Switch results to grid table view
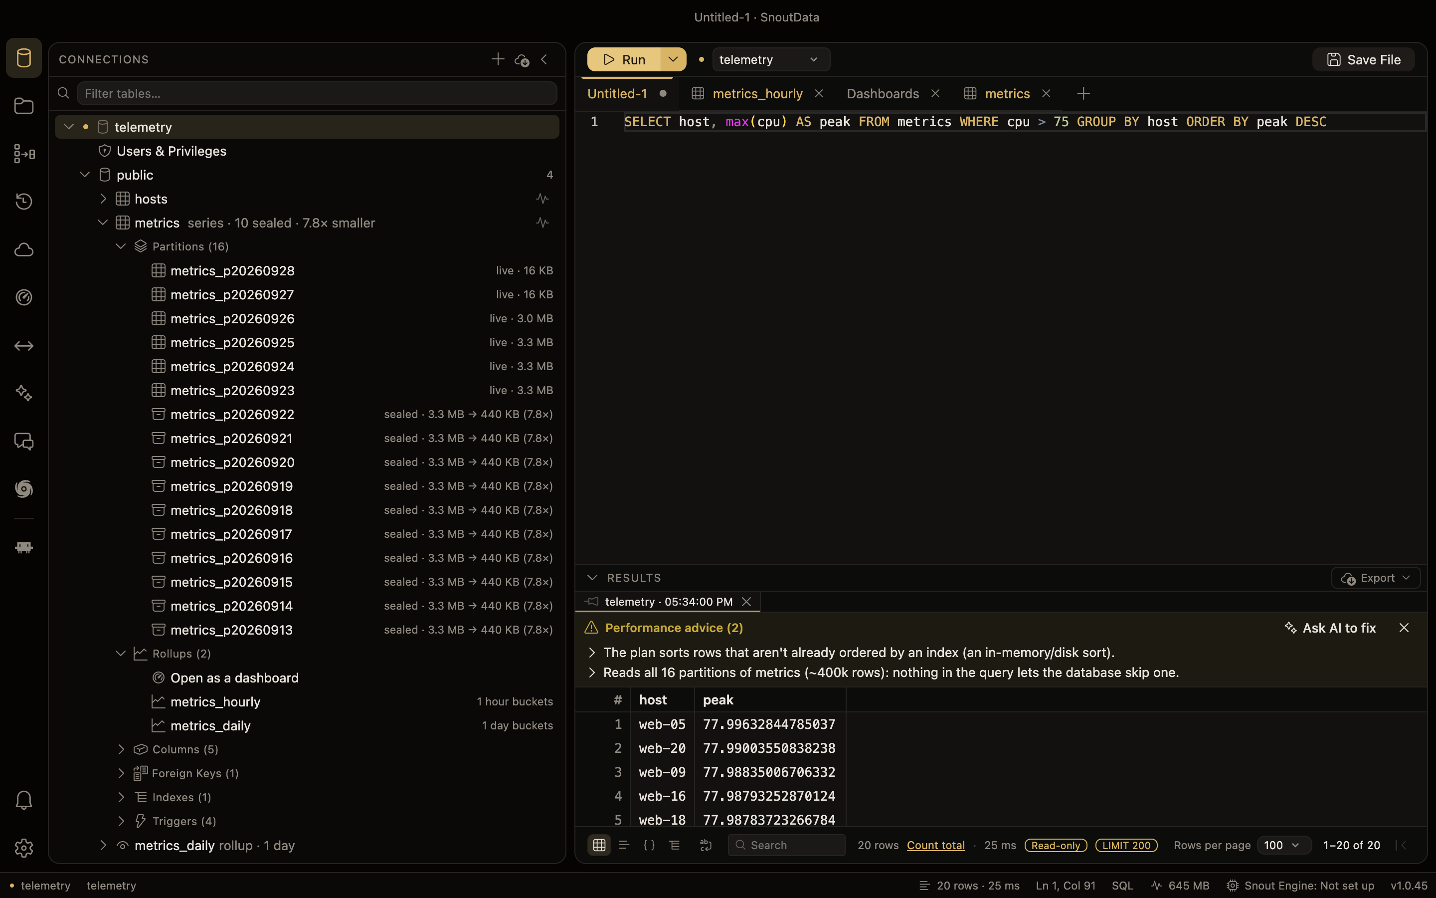The height and width of the screenshot is (898, 1436). (599, 845)
